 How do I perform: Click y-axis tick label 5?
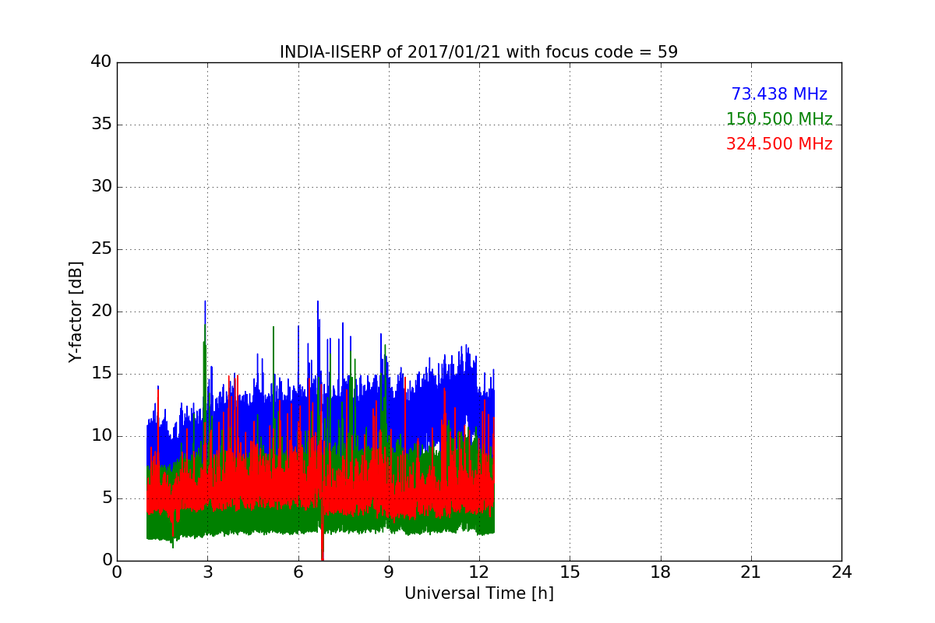(106, 498)
